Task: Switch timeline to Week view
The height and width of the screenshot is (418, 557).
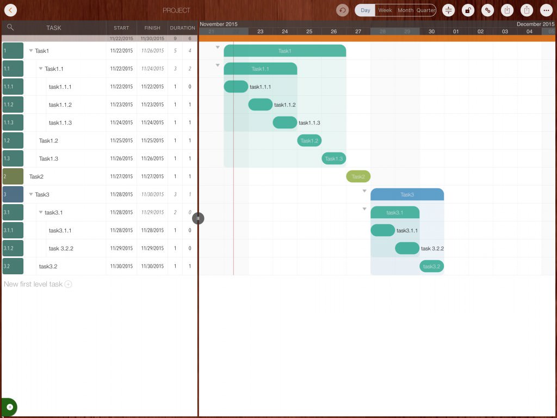Action: (x=385, y=10)
